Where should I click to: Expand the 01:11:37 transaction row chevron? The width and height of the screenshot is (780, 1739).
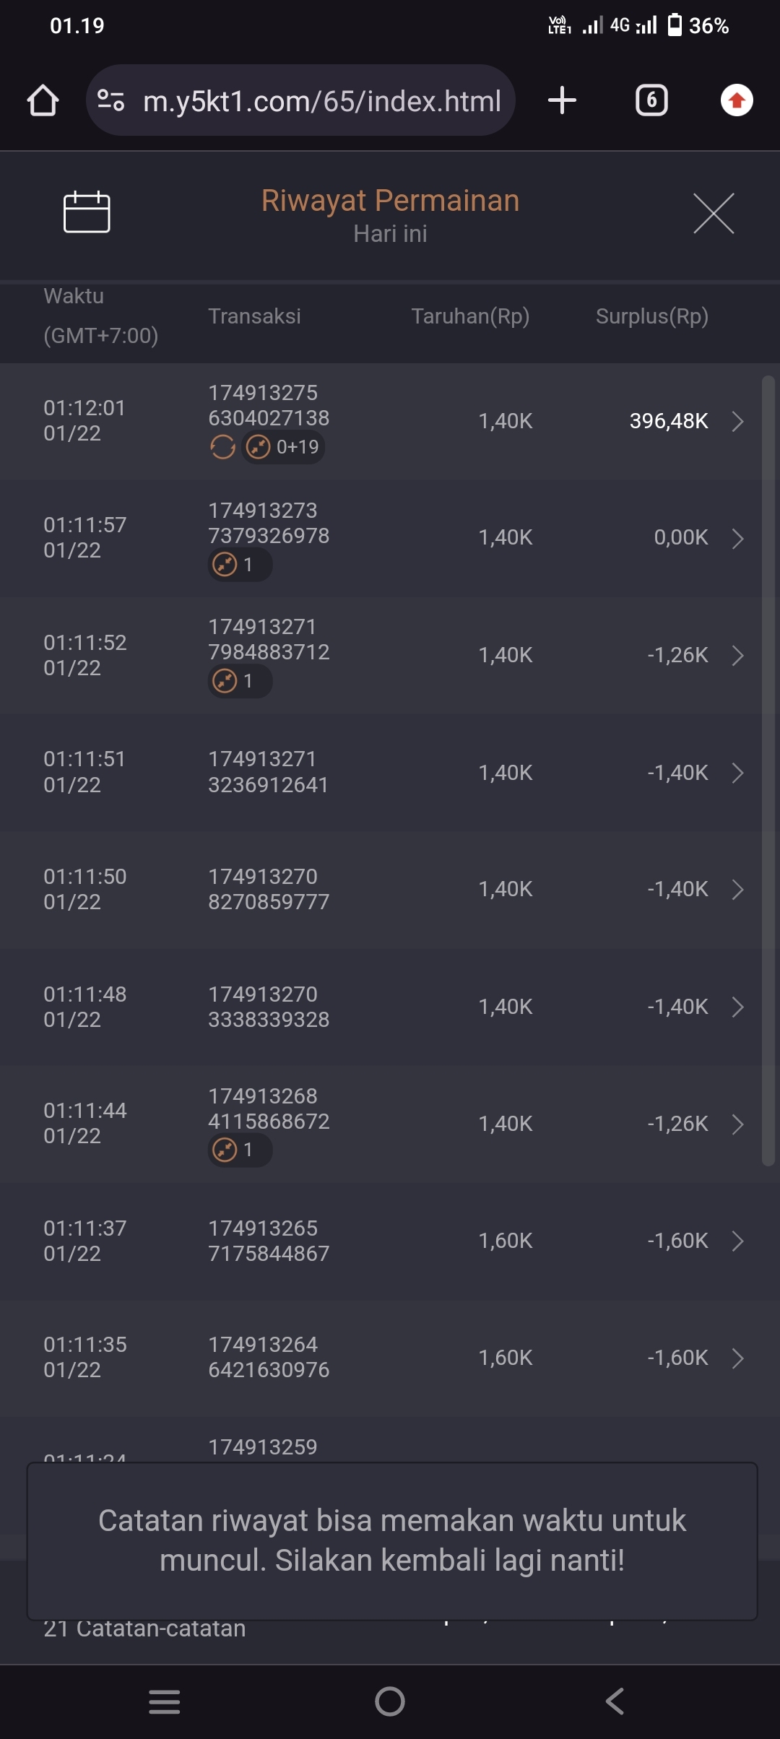(x=737, y=1241)
